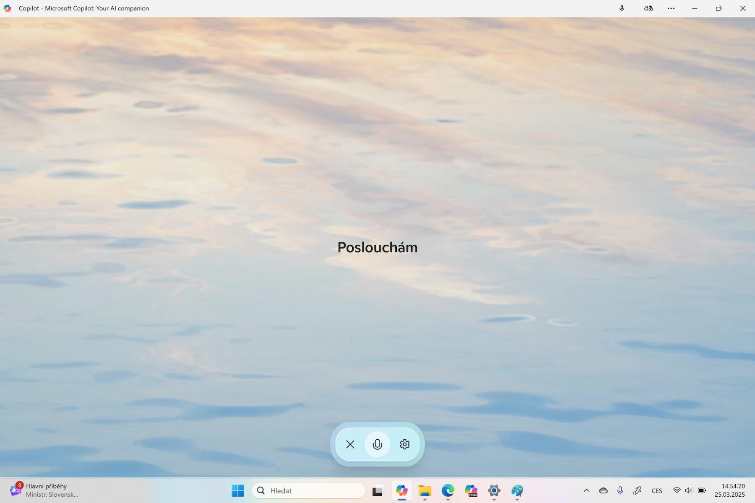Open the language translate icon in title bar

648,8
